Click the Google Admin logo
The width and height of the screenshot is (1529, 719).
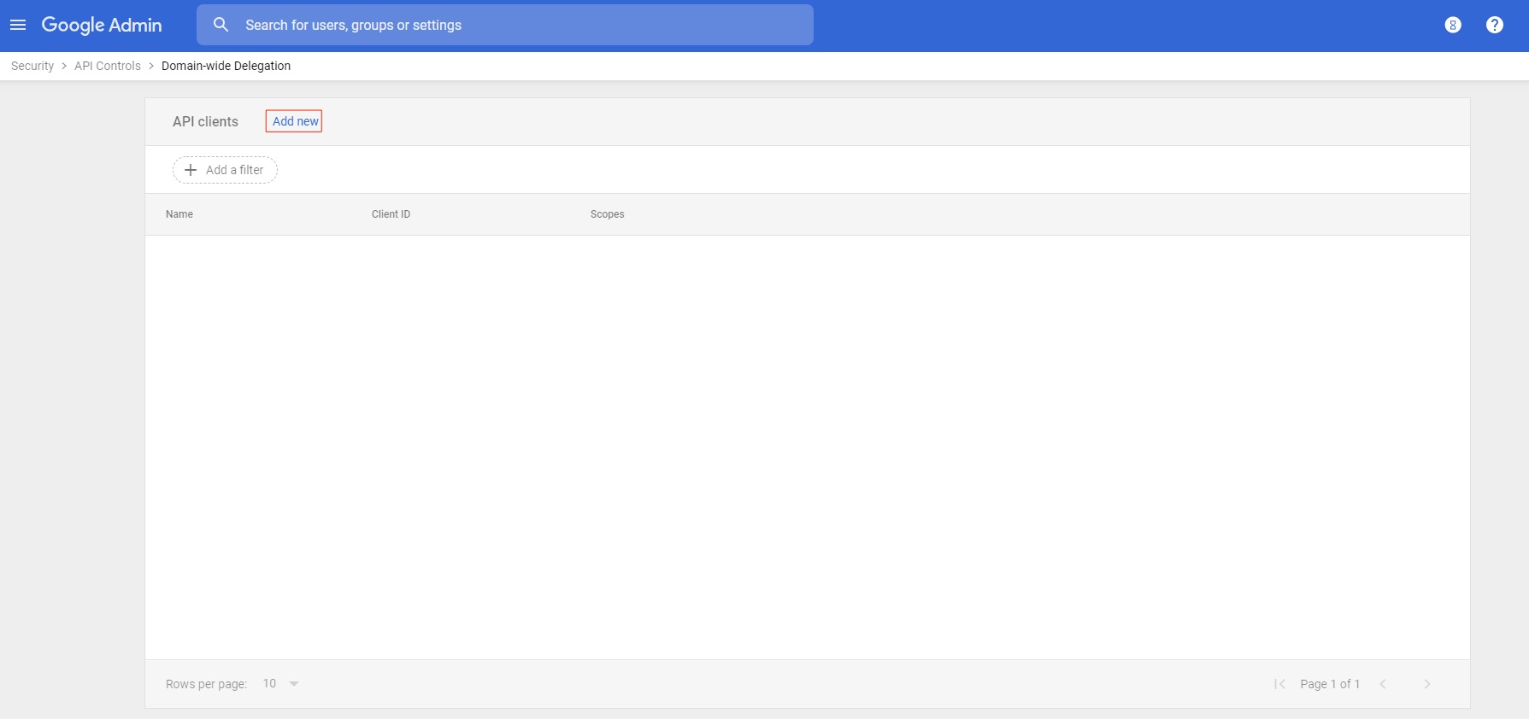point(102,26)
